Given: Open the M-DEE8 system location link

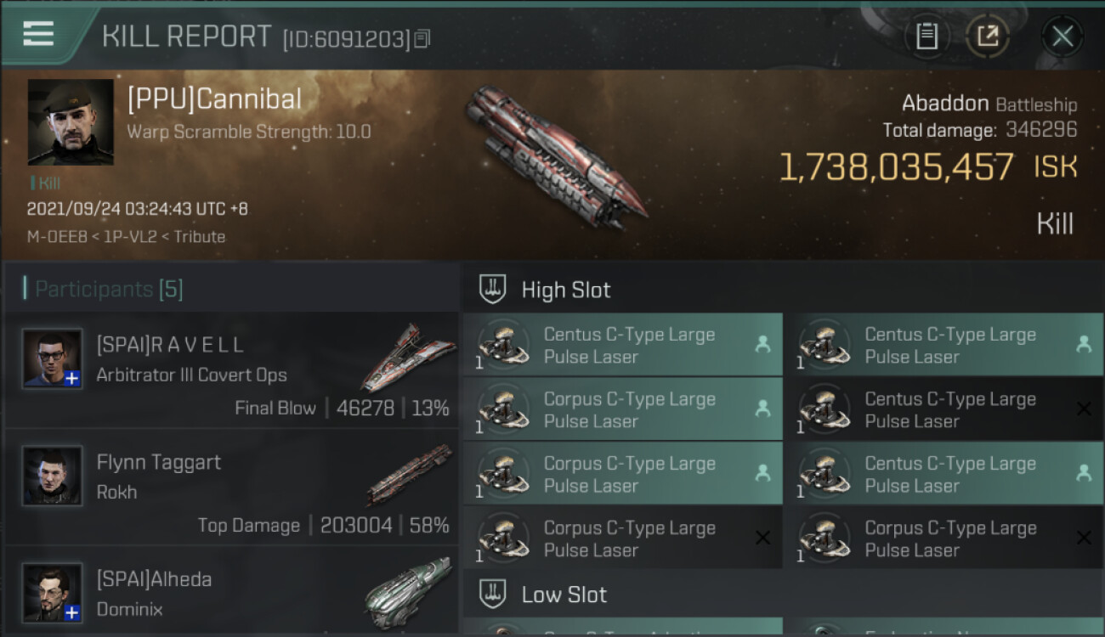Looking at the screenshot, I should (57, 237).
